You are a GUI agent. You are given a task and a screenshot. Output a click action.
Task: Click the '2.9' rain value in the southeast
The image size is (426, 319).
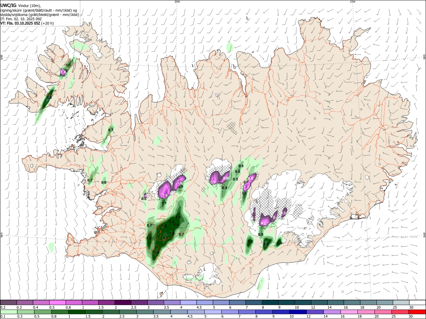[x=266, y=244]
